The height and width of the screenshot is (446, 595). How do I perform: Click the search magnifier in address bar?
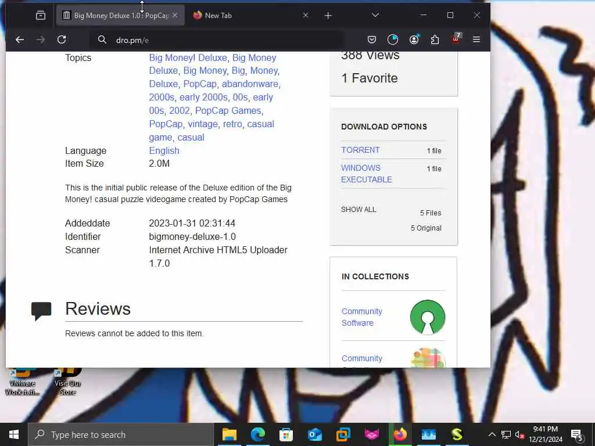click(102, 39)
